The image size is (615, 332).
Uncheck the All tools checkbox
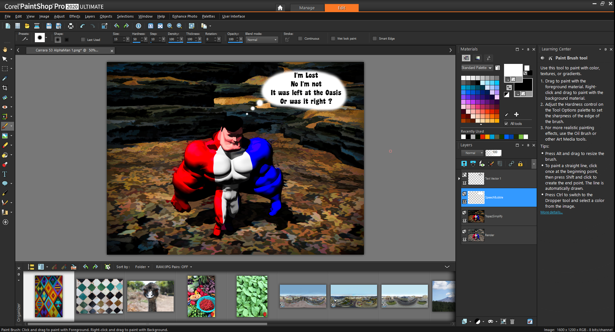coord(506,124)
